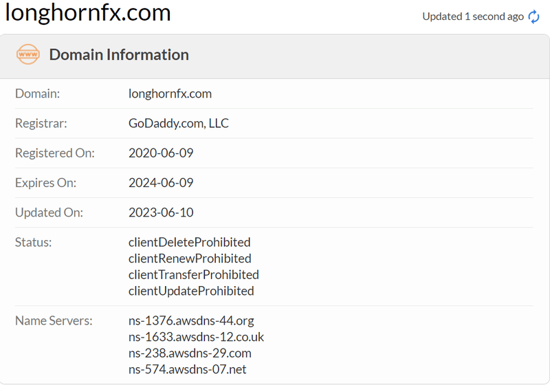Click the expiry date 2024-06-09
This screenshot has height=385, width=550.
tap(161, 183)
